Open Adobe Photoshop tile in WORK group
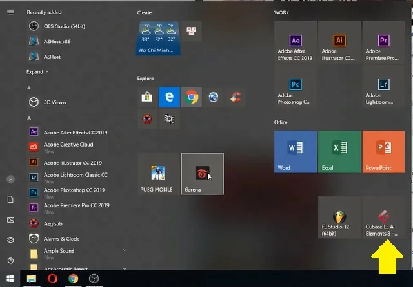 coord(296,86)
